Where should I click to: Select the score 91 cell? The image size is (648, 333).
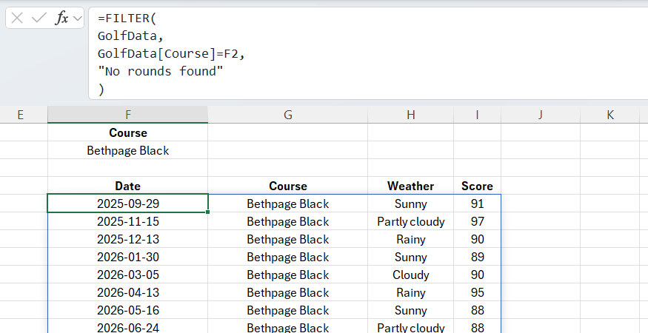(x=478, y=203)
